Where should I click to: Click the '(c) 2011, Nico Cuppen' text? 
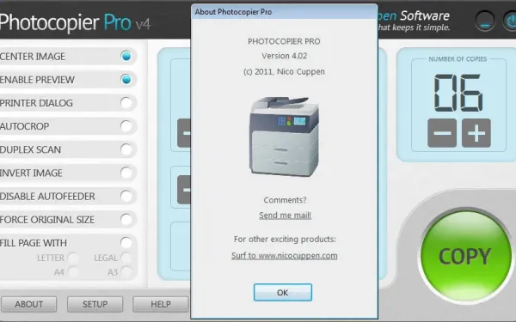(284, 71)
